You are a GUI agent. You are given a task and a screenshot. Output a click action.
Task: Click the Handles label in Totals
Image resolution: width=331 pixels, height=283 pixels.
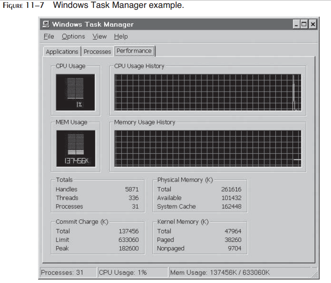pyautogui.click(x=67, y=189)
